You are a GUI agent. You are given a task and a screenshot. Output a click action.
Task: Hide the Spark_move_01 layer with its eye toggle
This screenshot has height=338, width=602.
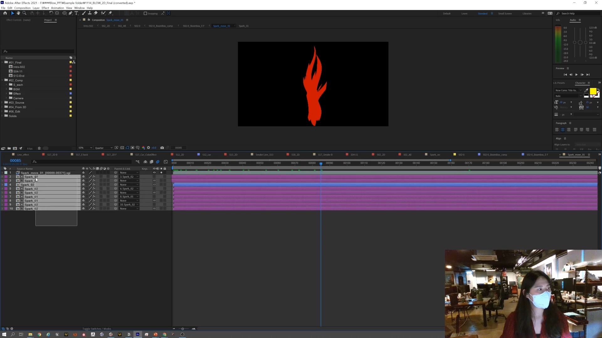point(154,172)
